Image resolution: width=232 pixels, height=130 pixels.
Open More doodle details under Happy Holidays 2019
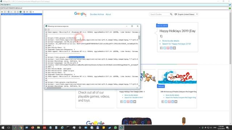click(171, 41)
